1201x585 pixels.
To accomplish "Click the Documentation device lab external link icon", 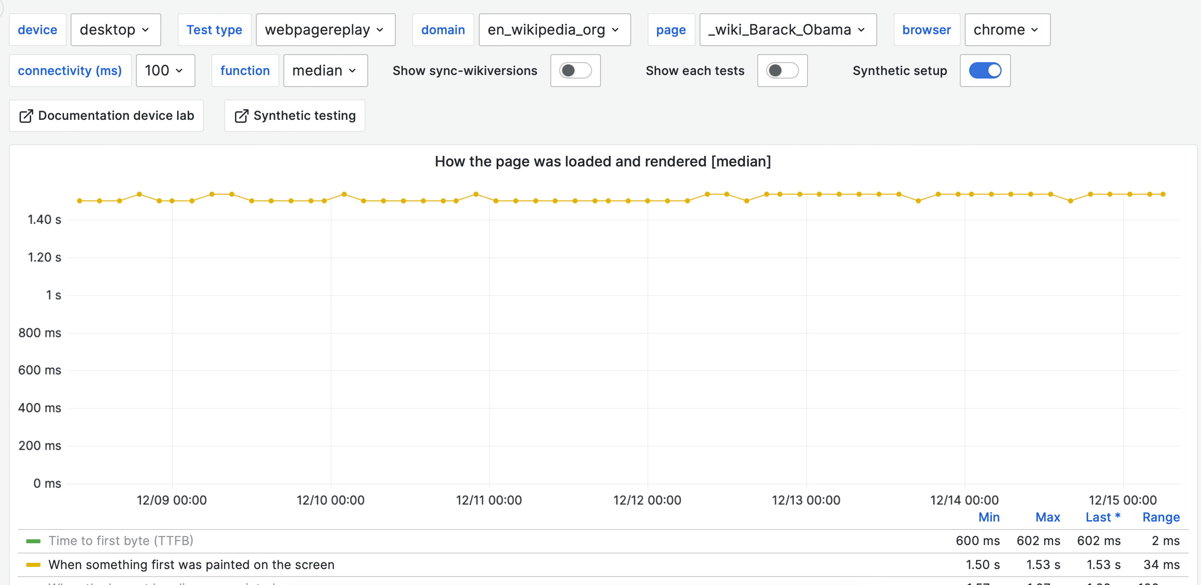I will pyautogui.click(x=26, y=116).
